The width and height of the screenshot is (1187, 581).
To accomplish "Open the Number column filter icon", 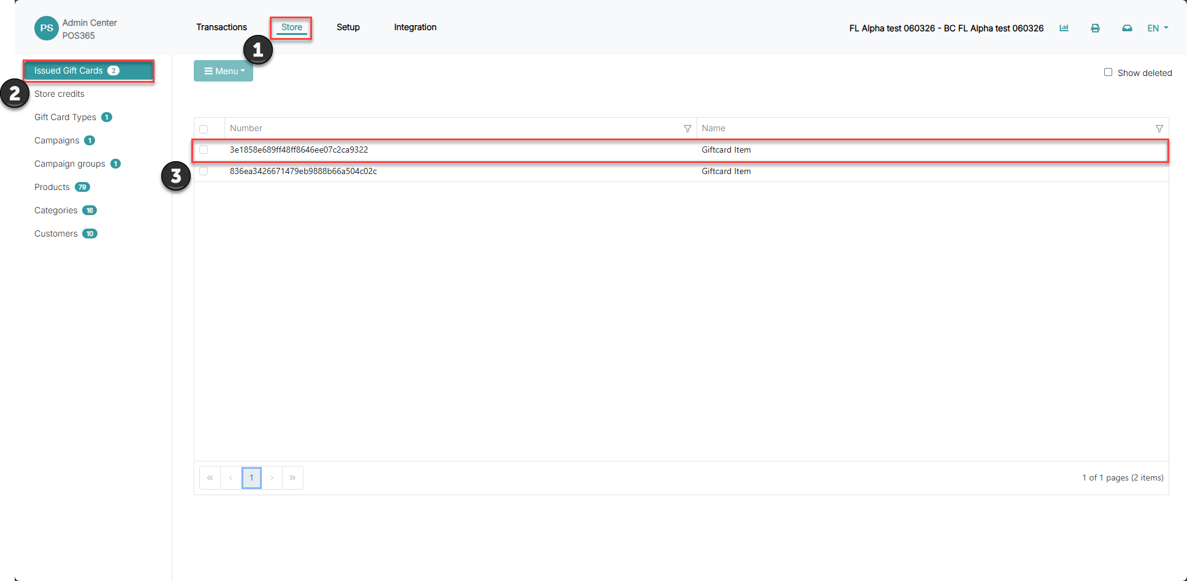I will [687, 129].
